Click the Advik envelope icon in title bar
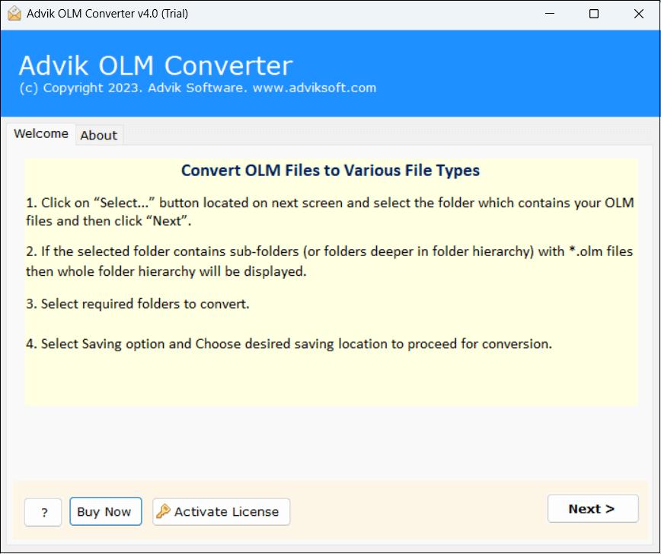The height and width of the screenshot is (554, 661). pyautogui.click(x=13, y=14)
